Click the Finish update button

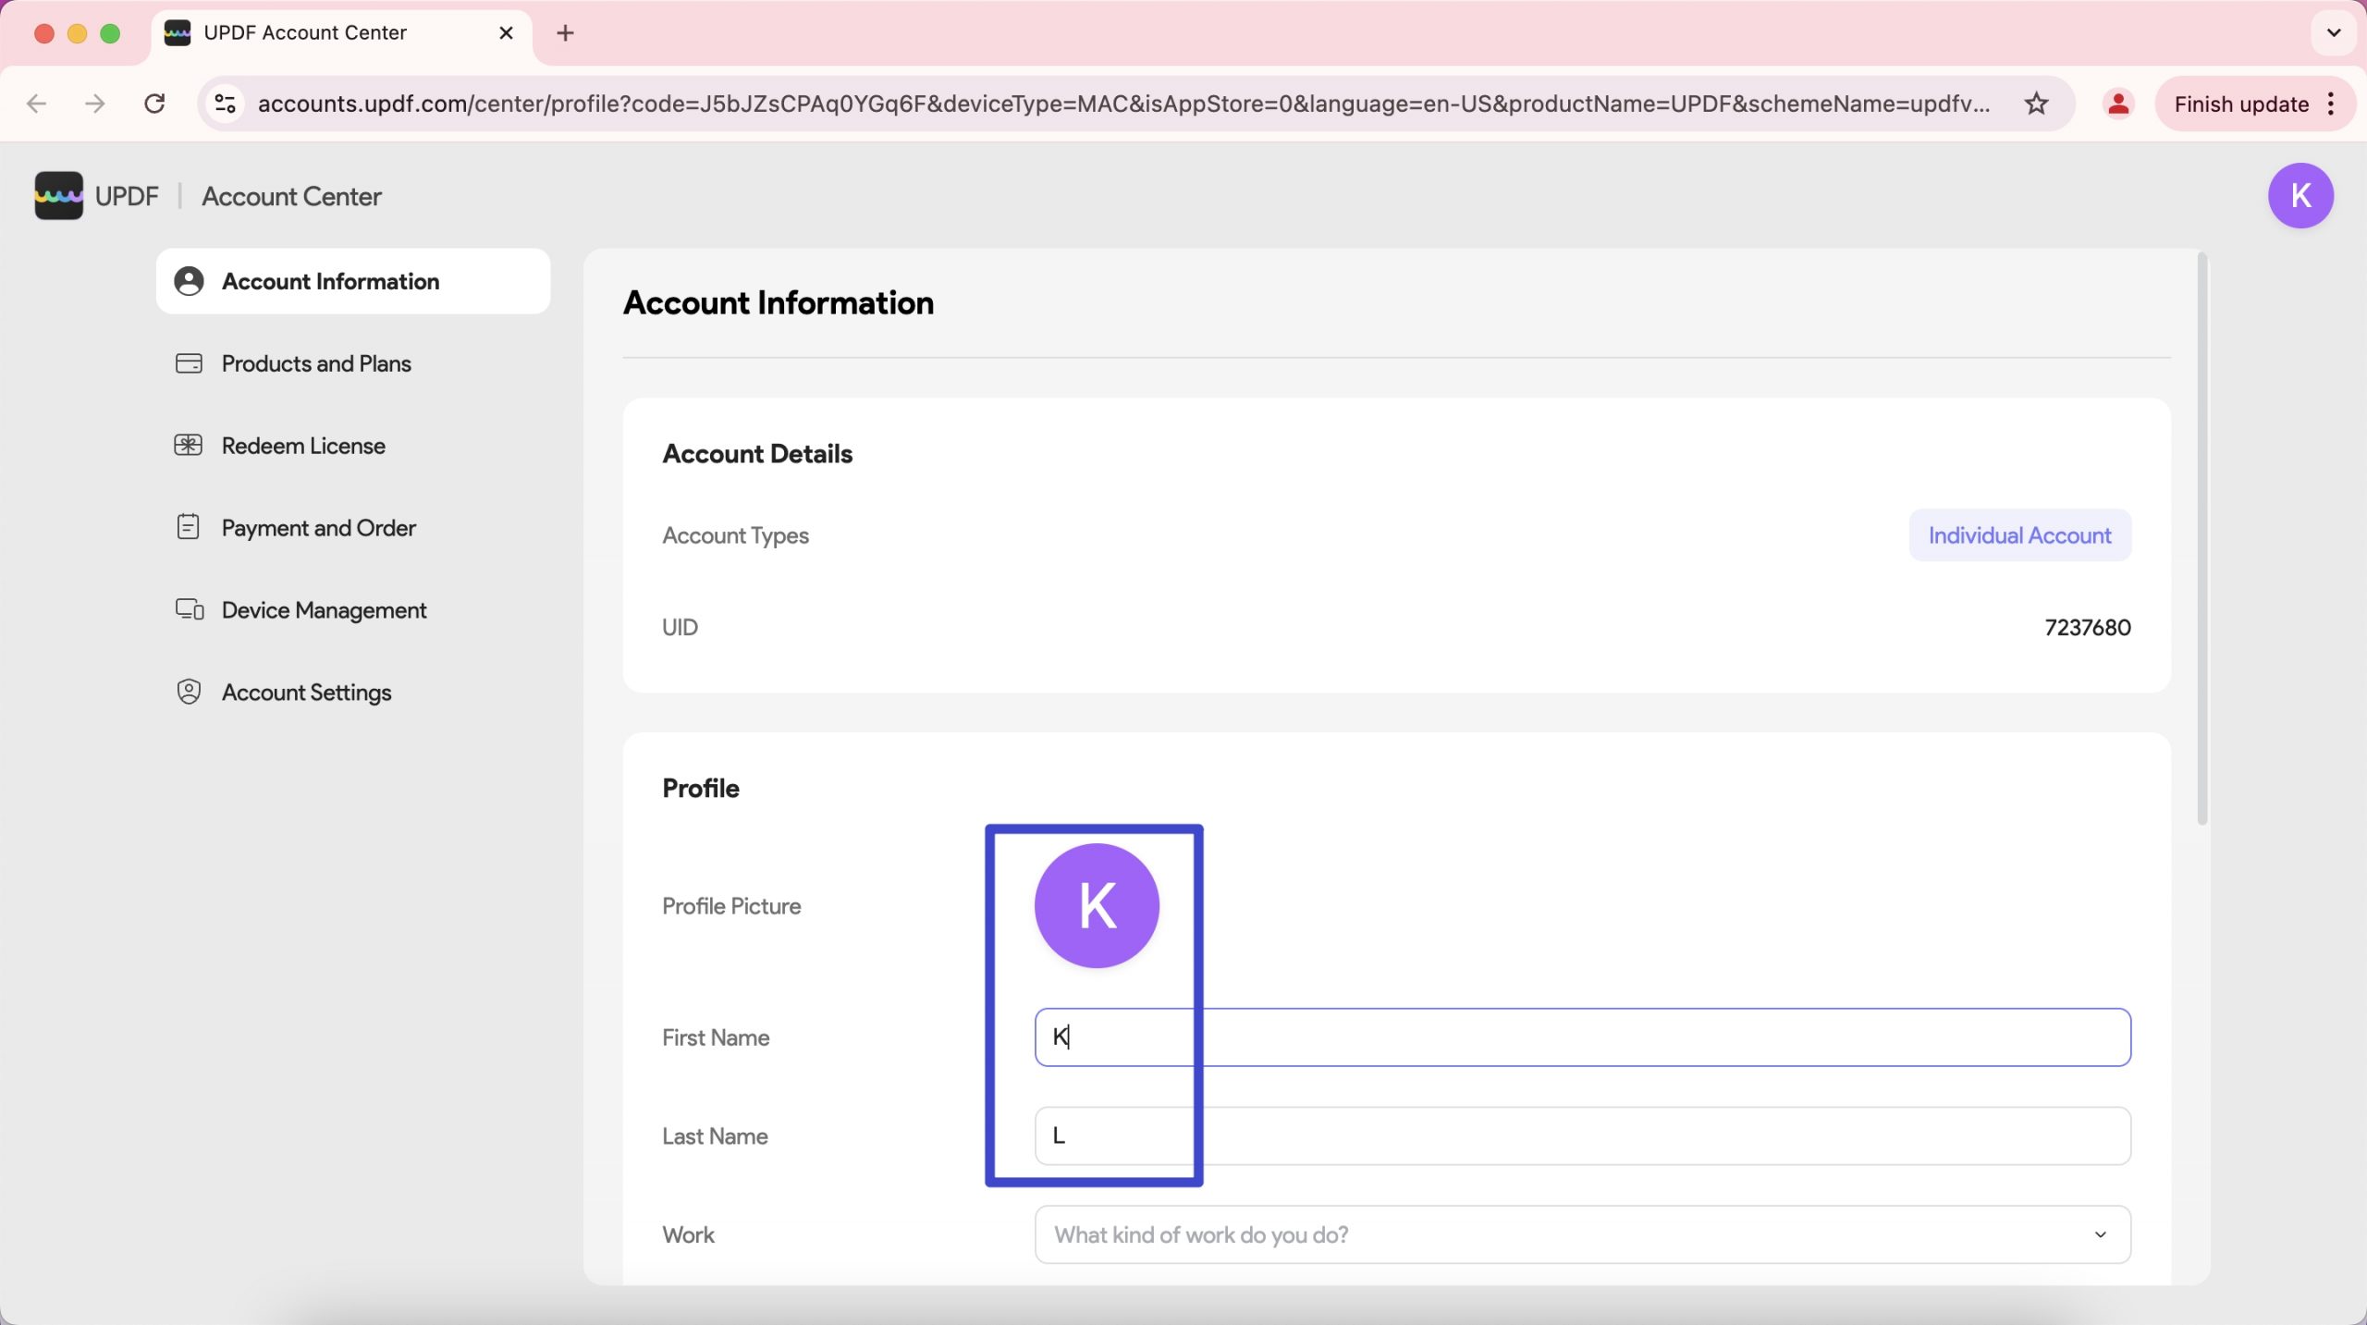point(2241,104)
